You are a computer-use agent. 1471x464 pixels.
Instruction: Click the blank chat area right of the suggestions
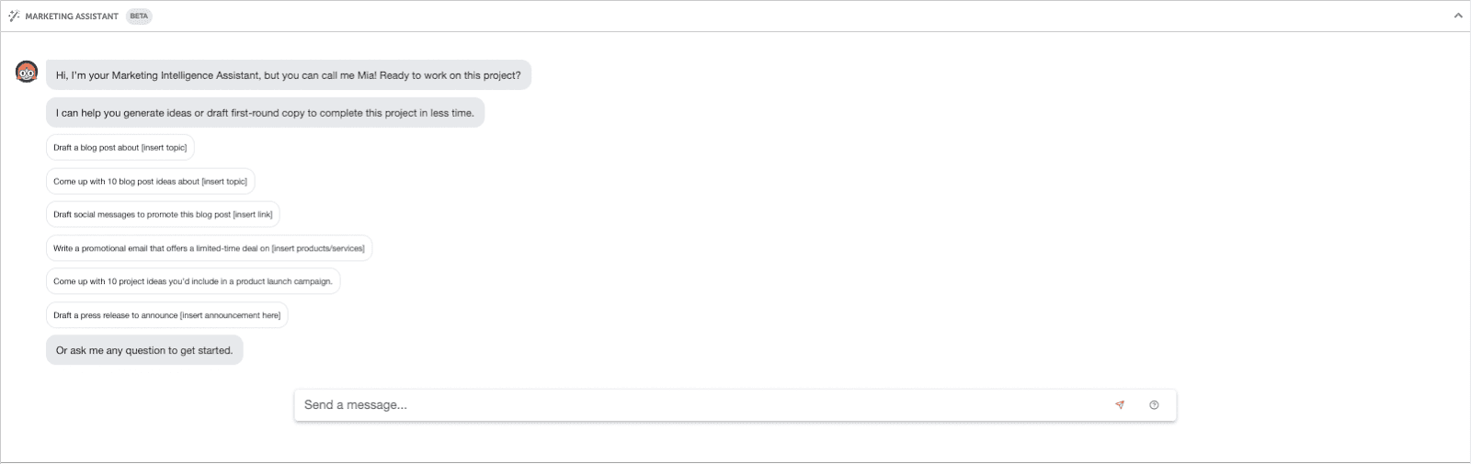click(x=827, y=230)
